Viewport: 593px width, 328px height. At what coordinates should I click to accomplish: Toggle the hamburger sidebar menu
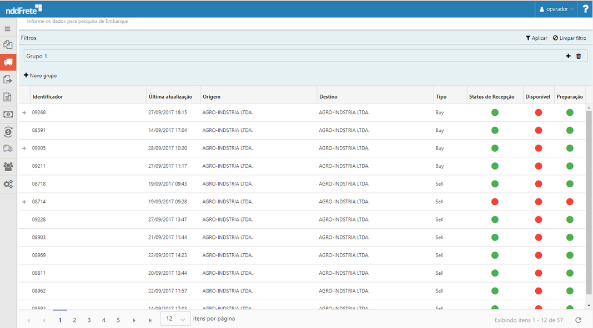coord(8,29)
